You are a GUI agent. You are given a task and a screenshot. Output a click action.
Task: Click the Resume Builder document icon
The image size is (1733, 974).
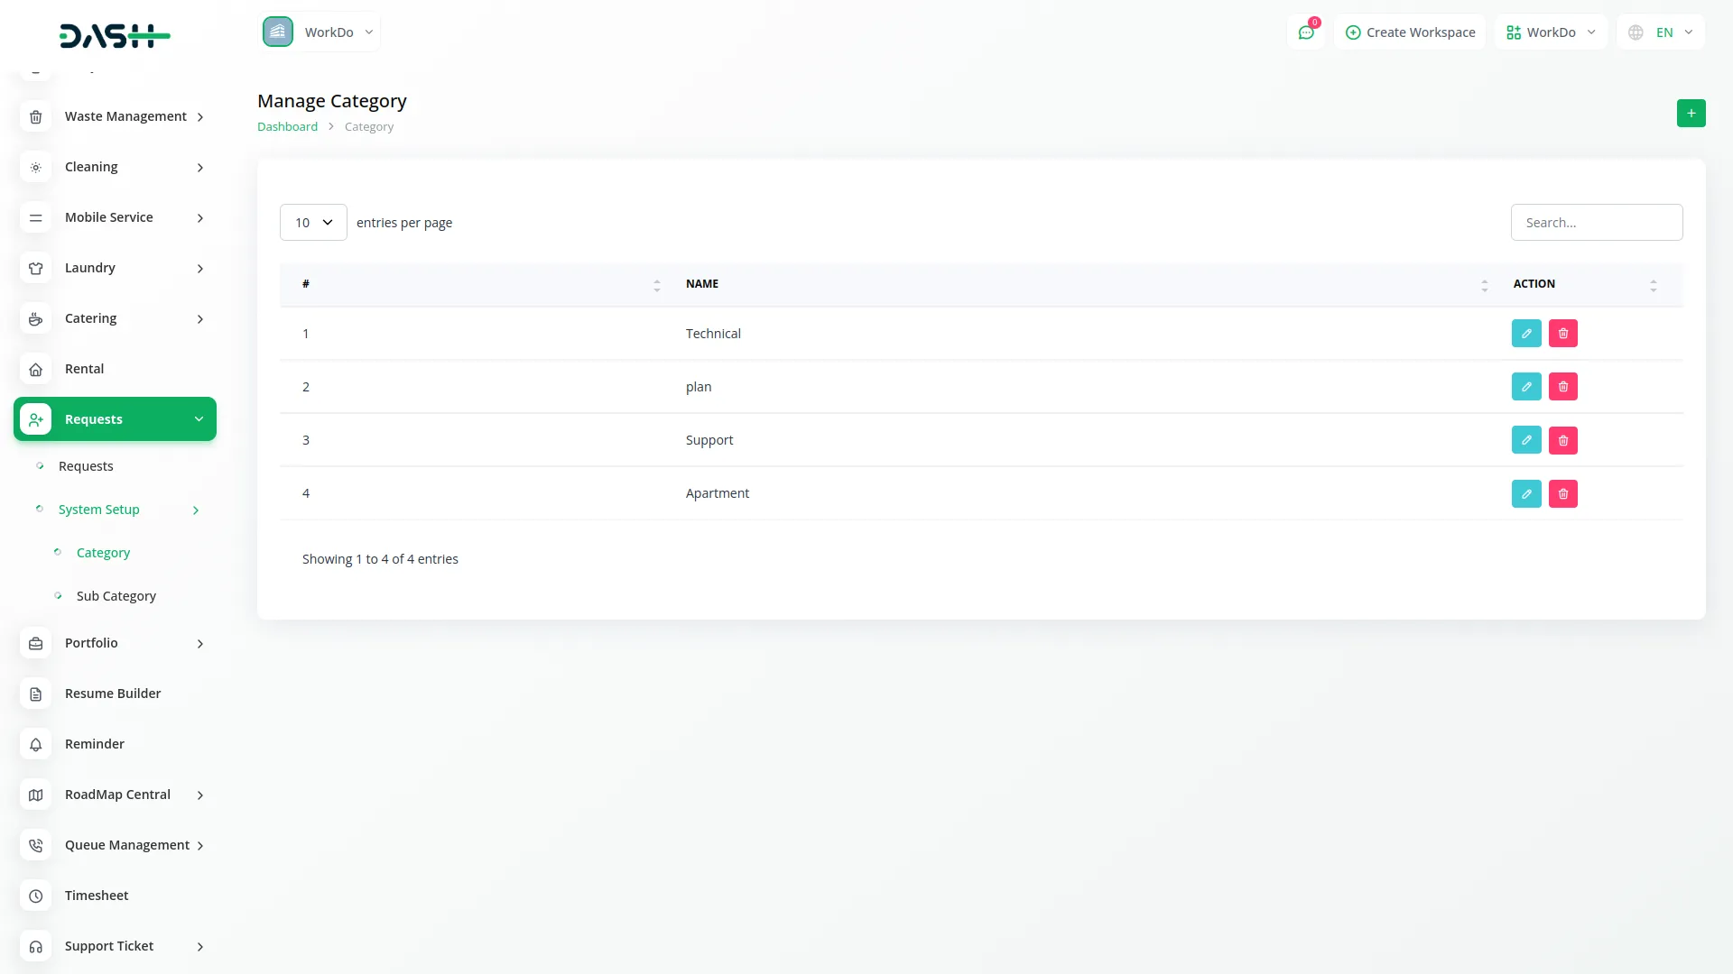[x=36, y=694]
